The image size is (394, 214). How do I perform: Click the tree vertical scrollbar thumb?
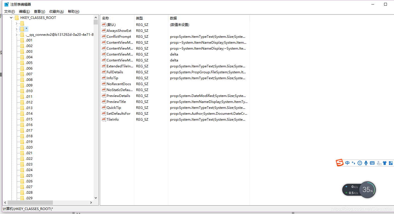[96, 22]
